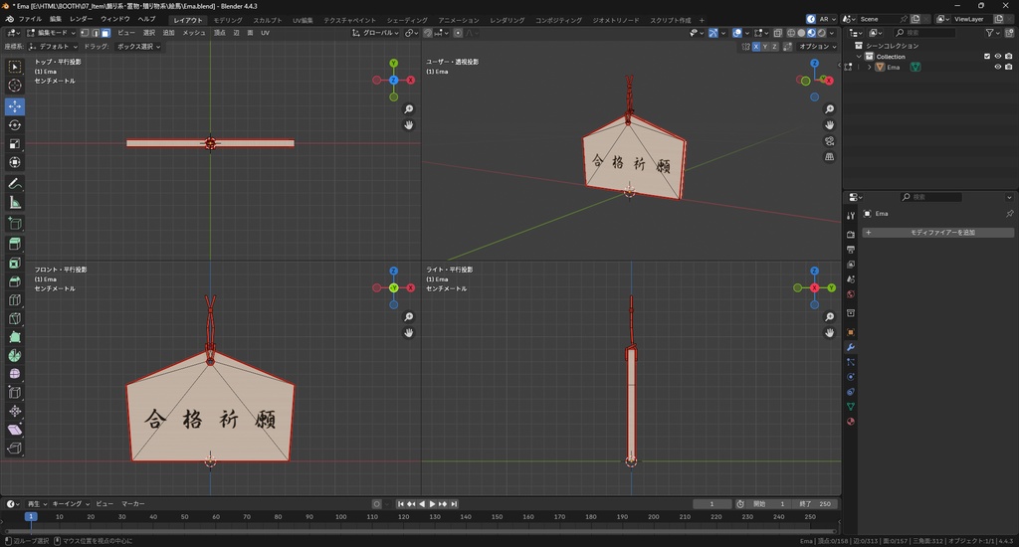Select the Spin tool
This screenshot has height=547, width=1019.
(x=15, y=355)
